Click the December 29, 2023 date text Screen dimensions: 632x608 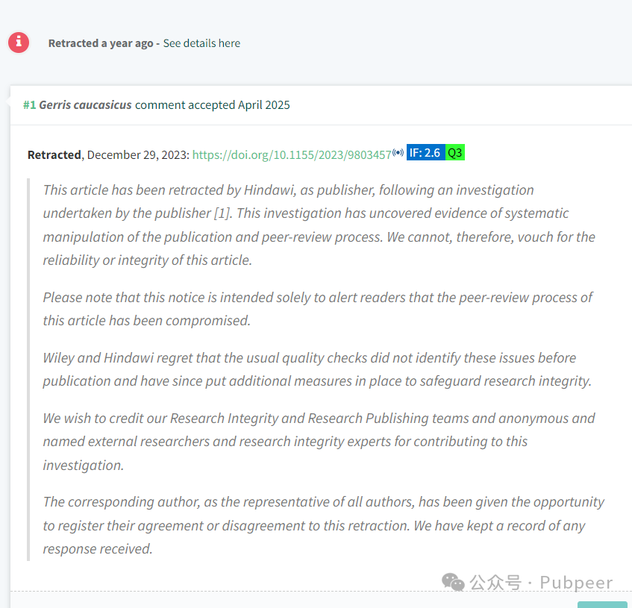pos(138,154)
